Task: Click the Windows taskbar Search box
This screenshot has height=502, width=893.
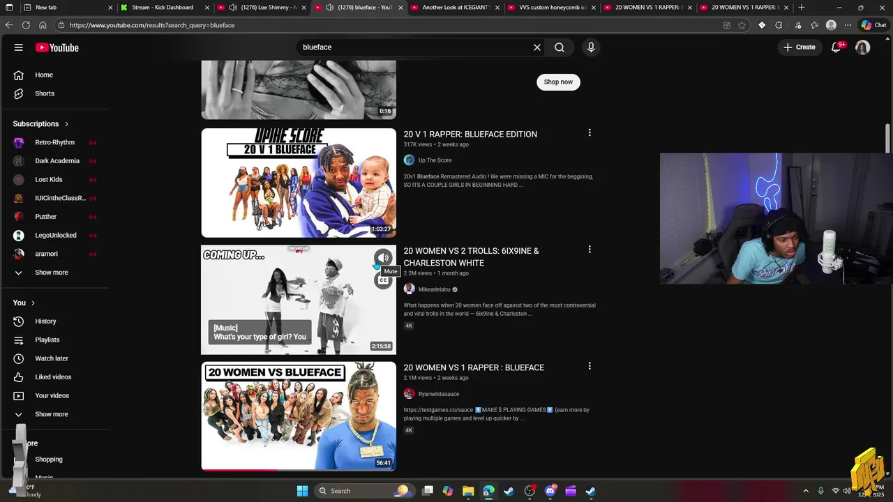Action: [364, 491]
